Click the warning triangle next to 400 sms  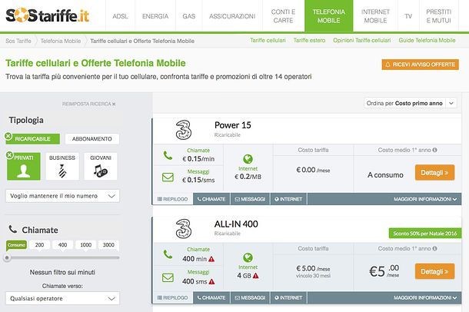click(211, 281)
